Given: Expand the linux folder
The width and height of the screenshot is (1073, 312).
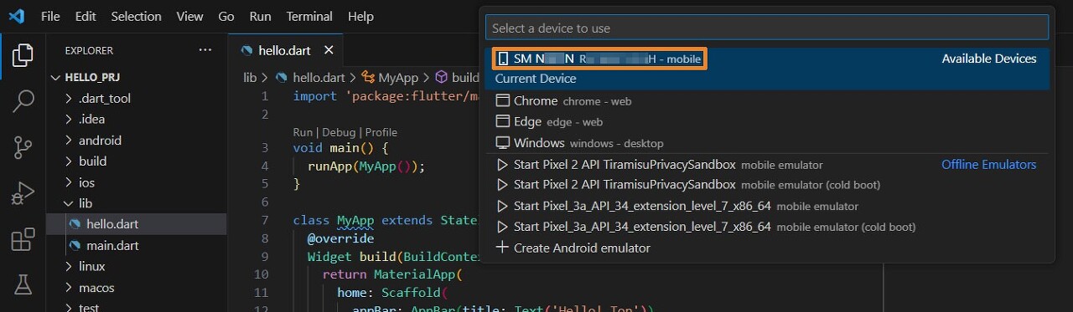Looking at the screenshot, I should point(136,267).
